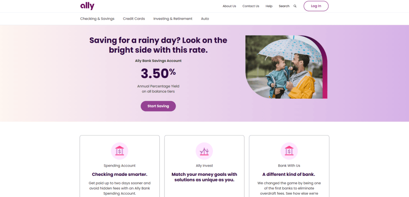Visit the Help page
This screenshot has width=409, height=197.
(269, 6)
